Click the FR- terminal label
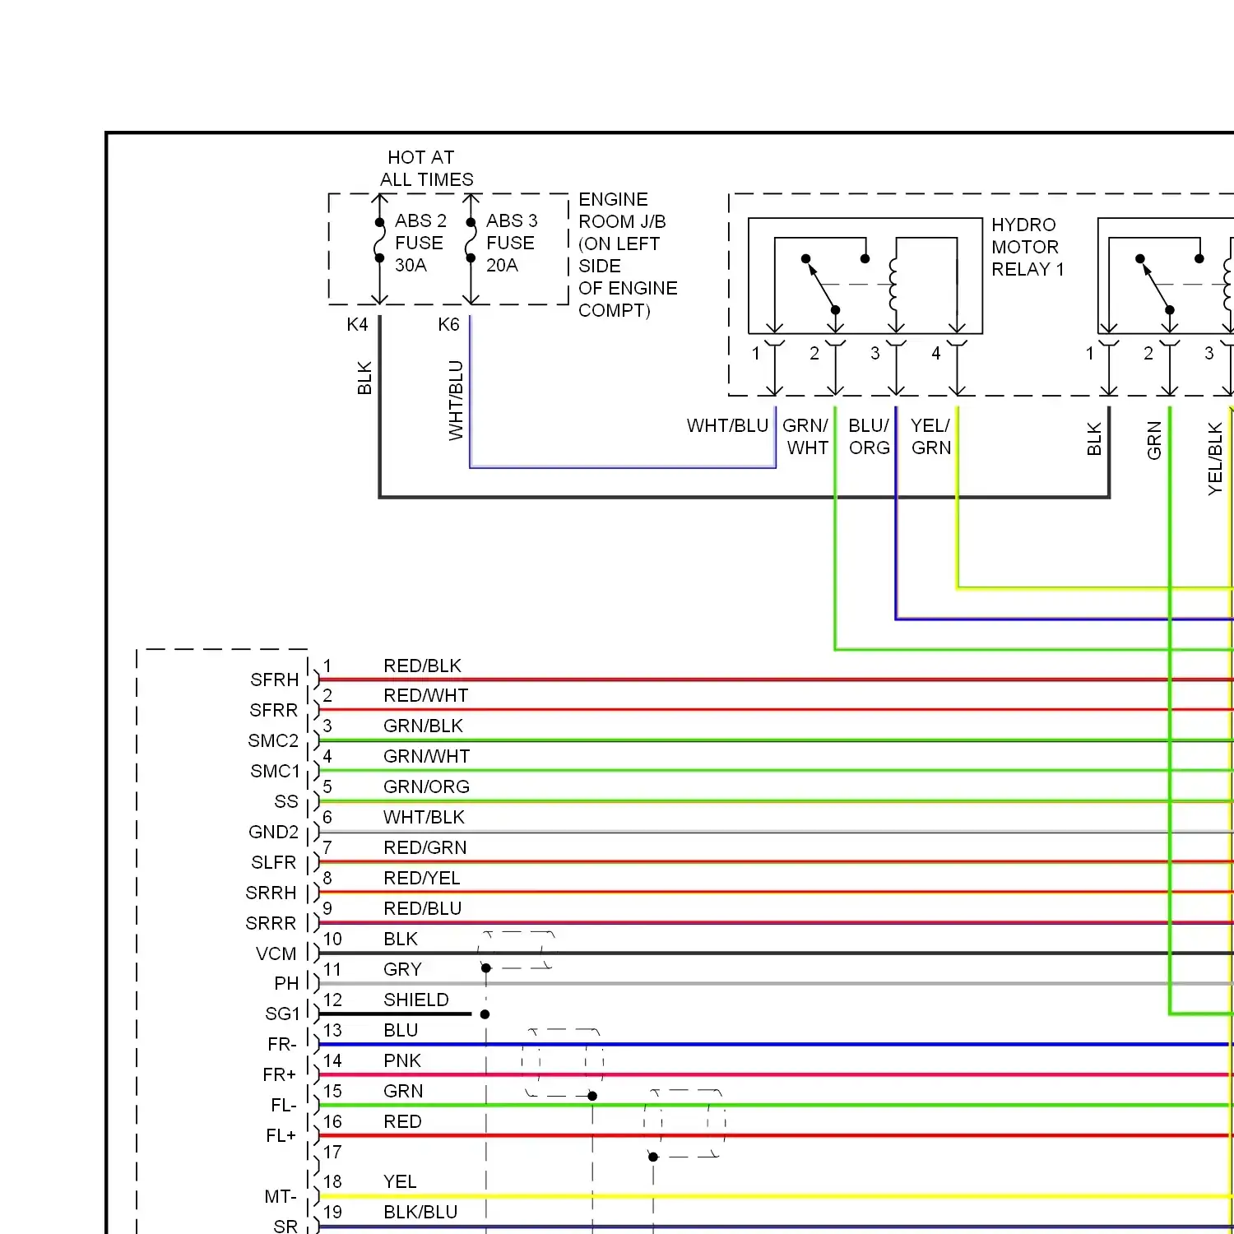 [282, 1044]
